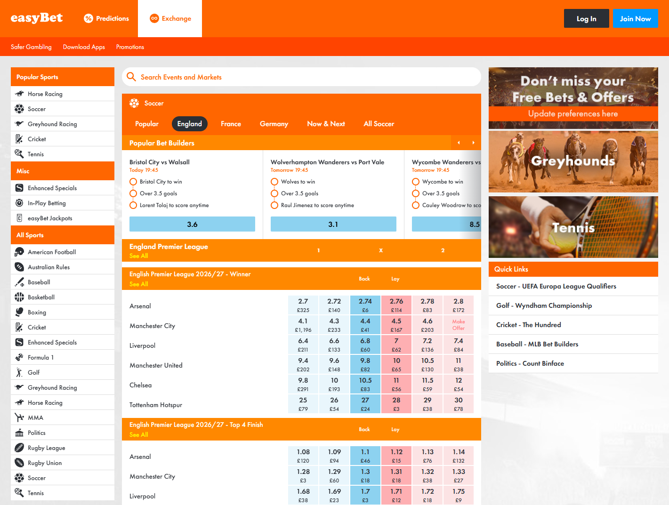Select Wycombe to win option
This screenshot has width=669, height=505.
tap(416, 182)
